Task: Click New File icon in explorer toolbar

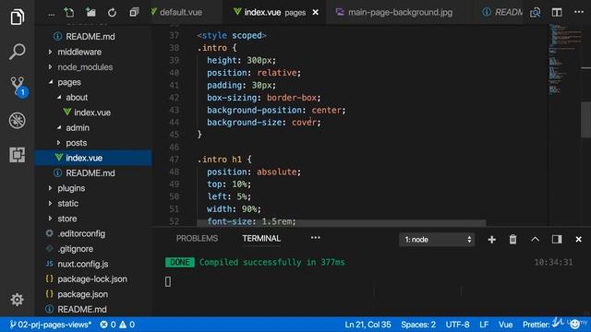Action: 69,12
